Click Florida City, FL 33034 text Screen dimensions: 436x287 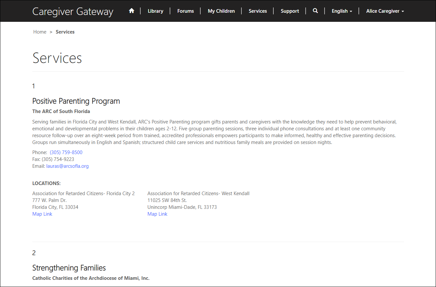pyautogui.click(x=55, y=207)
